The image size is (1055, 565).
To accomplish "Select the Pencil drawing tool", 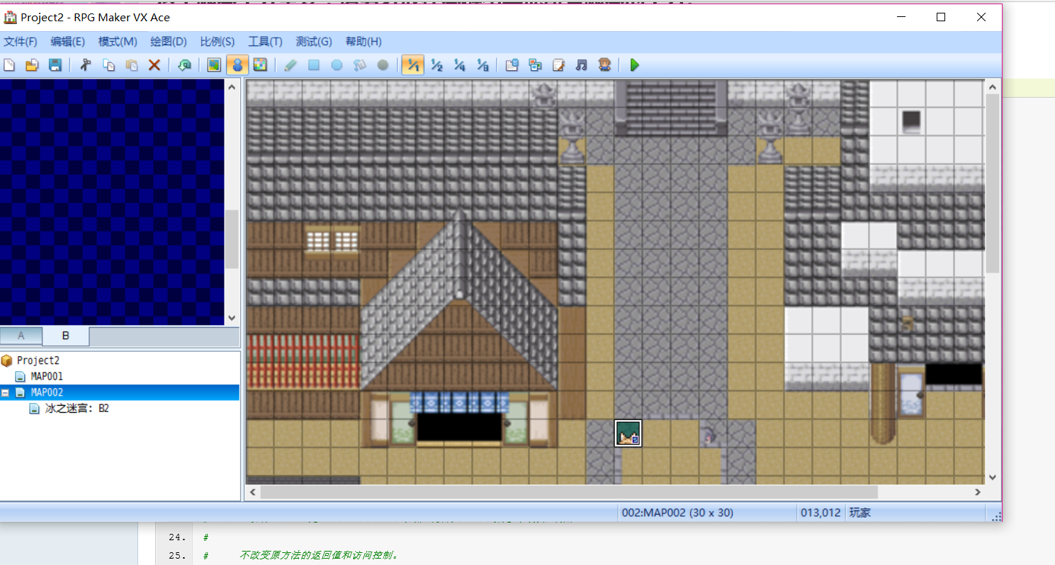I will click(290, 65).
